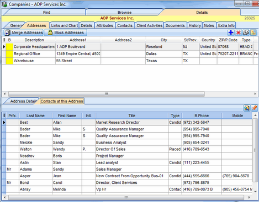The image size is (259, 202).
Task: Click down arrow of contacts vertical scrollbar
Action: (255, 192)
